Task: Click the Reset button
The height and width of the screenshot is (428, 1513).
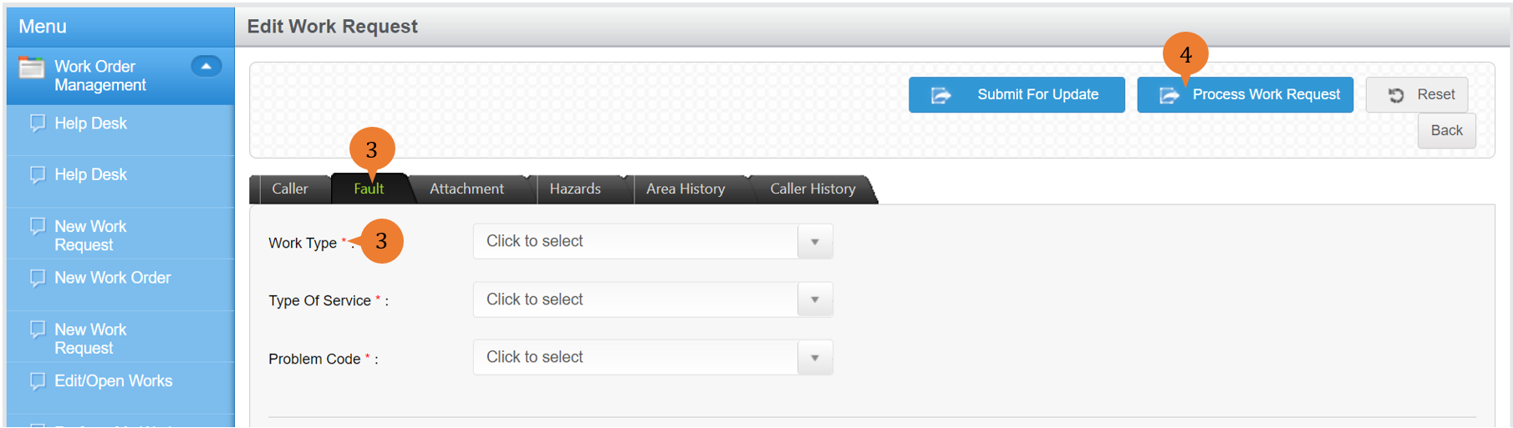Action: pyautogui.click(x=1417, y=95)
